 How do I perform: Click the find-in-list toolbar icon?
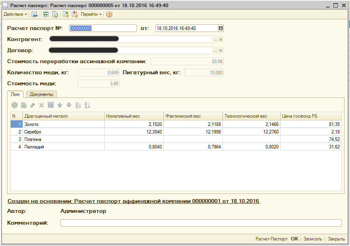point(35,14)
